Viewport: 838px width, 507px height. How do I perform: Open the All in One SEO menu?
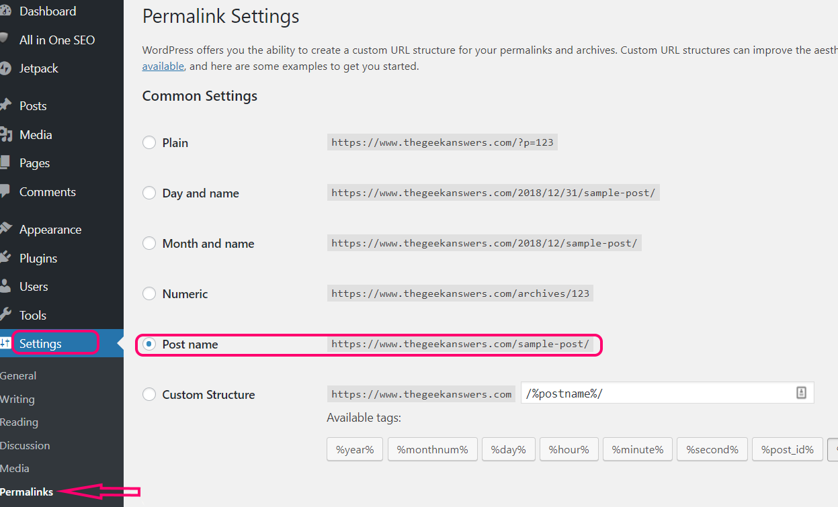(57, 40)
